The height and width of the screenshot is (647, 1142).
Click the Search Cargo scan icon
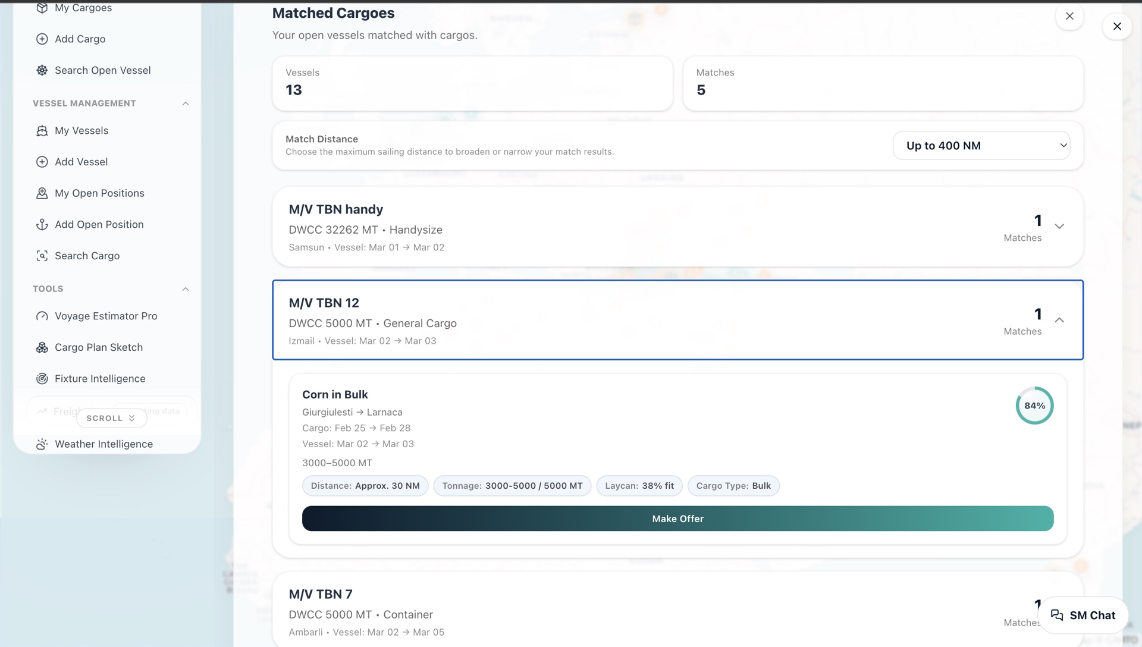[42, 256]
